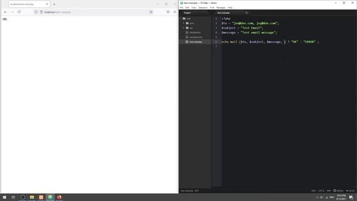Open a new Firefox tab

(x=54, y=4)
